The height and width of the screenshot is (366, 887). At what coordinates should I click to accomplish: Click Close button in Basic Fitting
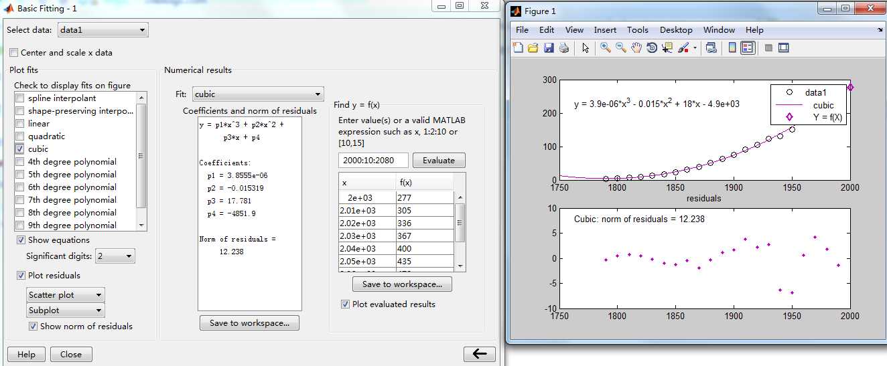(70, 355)
